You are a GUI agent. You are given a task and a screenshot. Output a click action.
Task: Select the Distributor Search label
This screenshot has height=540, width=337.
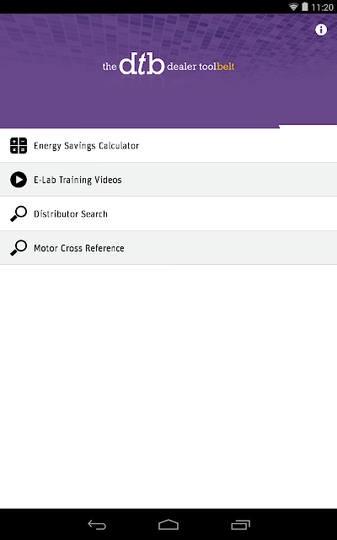click(71, 213)
